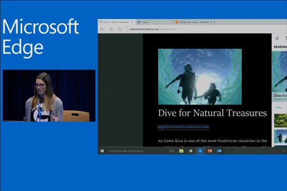Open the Store from taskbar

tap(190, 151)
